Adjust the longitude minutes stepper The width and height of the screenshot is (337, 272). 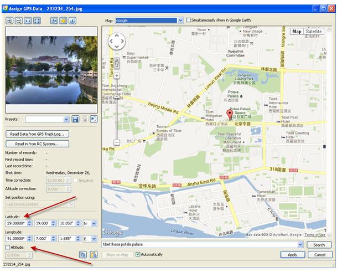point(53,239)
